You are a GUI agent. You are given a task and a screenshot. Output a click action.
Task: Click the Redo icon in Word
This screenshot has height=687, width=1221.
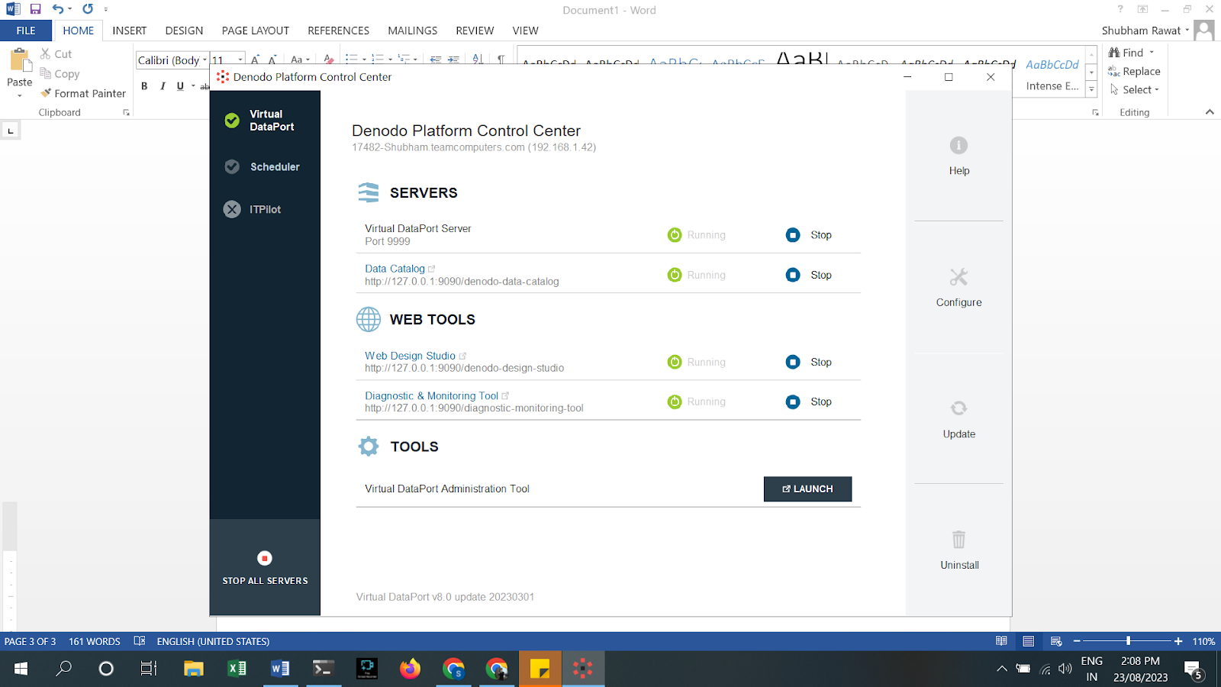88,9
